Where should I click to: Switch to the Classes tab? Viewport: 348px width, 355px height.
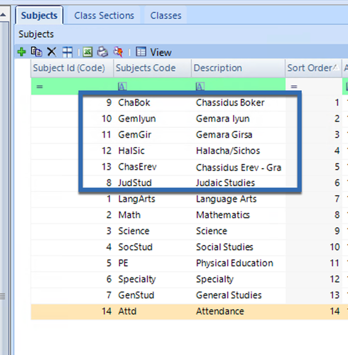[x=165, y=16]
